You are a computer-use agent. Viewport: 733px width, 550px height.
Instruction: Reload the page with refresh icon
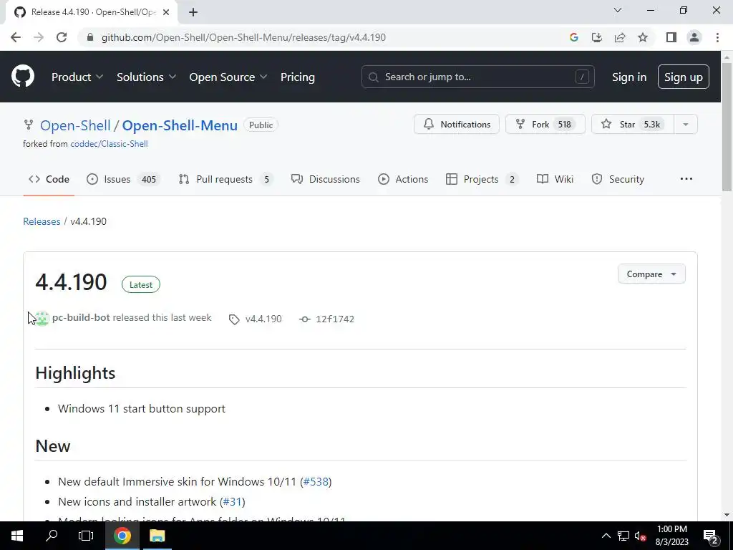[62, 37]
